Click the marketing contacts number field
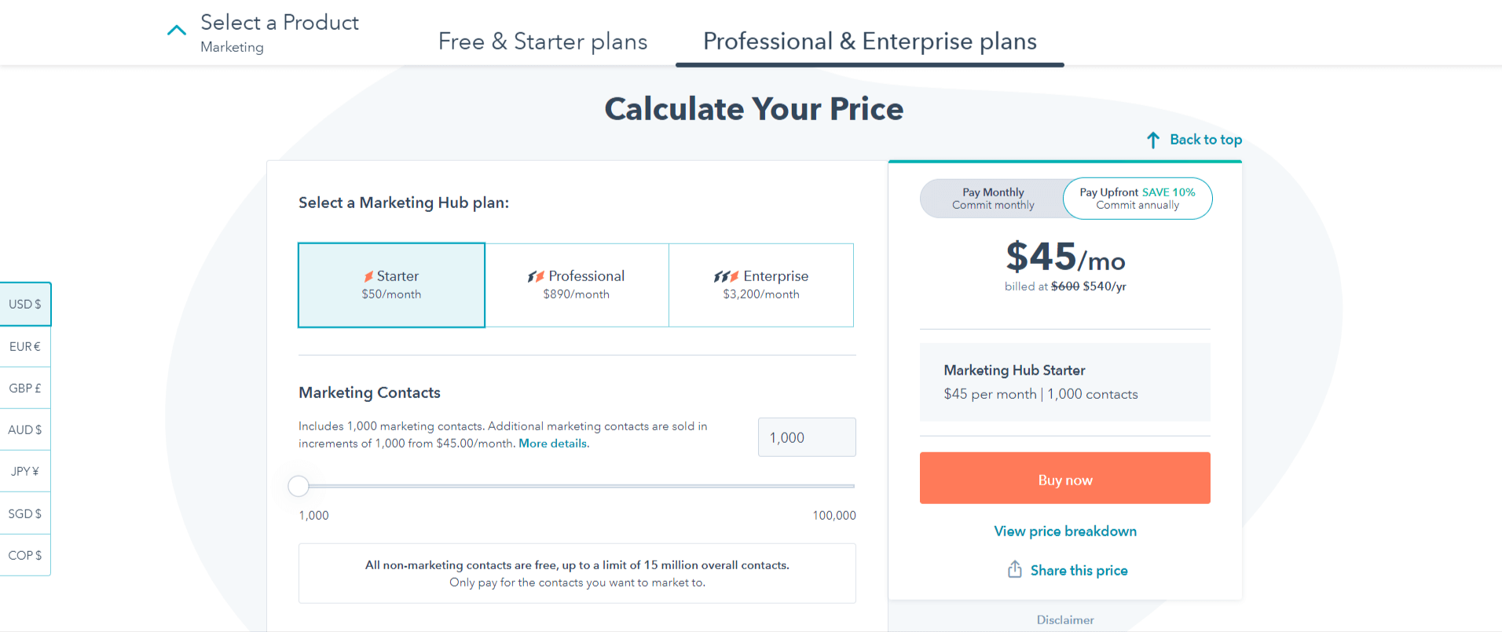The image size is (1502, 632). coord(807,437)
